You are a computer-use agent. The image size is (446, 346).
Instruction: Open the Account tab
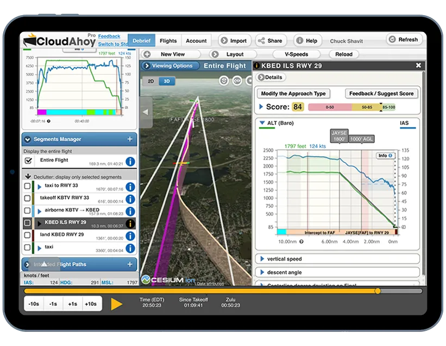(196, 41)
